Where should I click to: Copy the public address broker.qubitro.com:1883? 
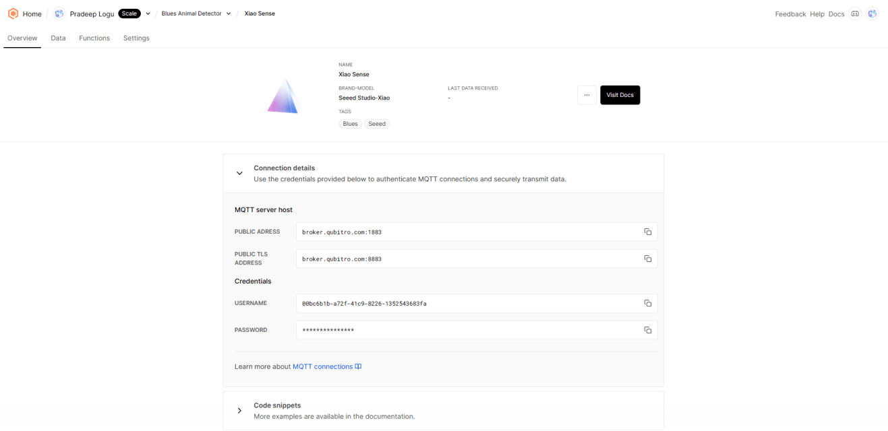tap(647, 232)
